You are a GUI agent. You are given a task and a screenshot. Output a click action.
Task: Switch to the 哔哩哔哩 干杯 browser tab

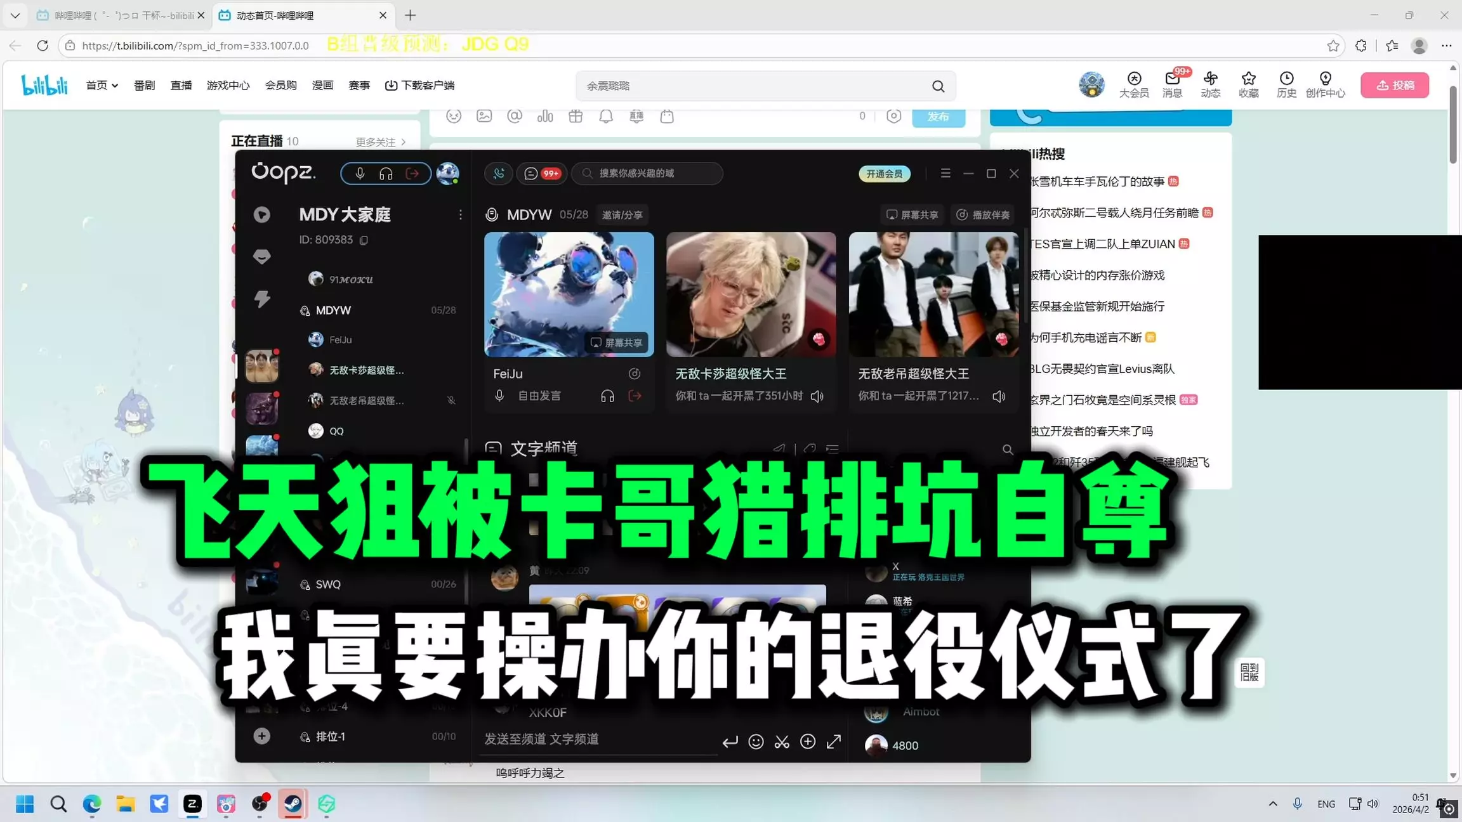click(x=121, y=15)
